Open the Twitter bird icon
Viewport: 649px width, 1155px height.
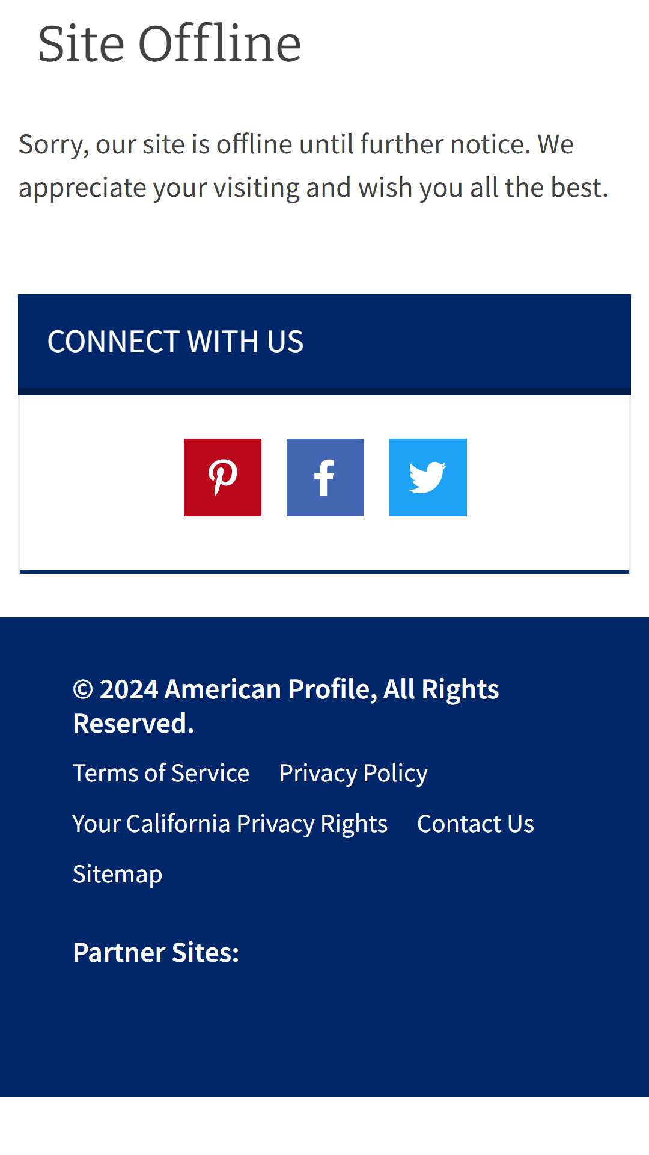click(x=428, y=477)
